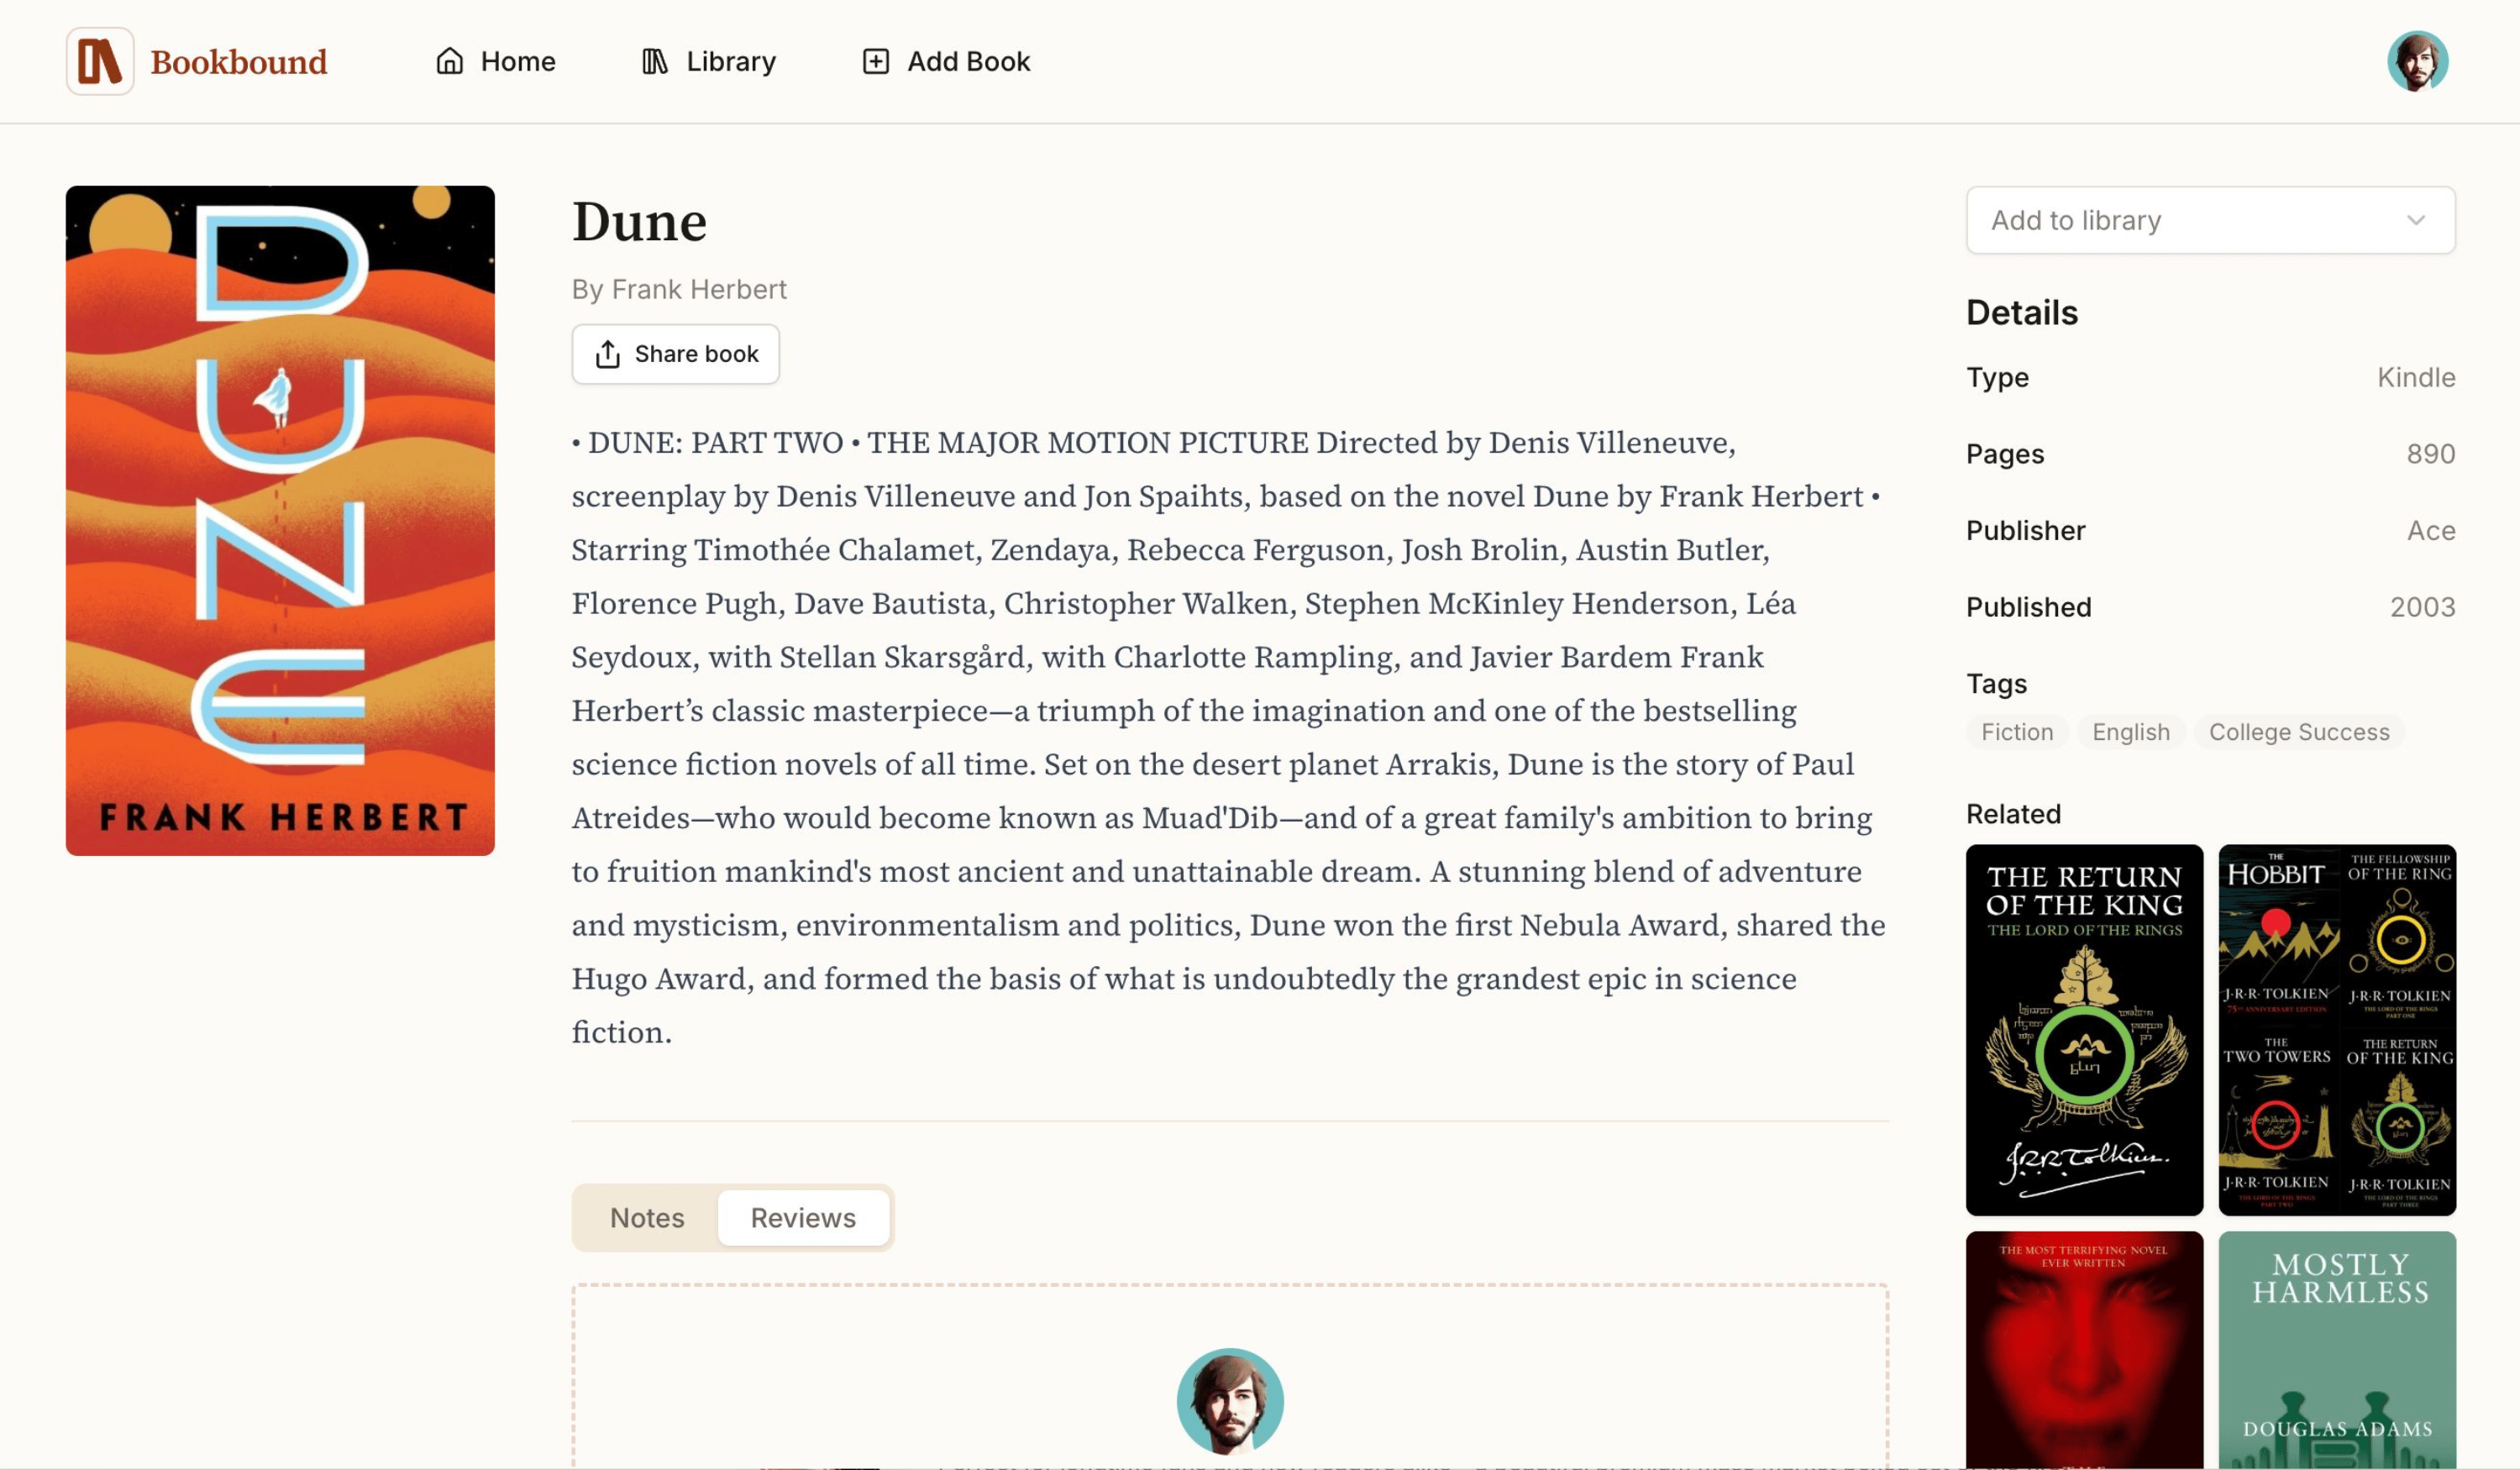The height and width of the screenshot is (1470, 2520).
Task: Click the share upload icon
Action: point(608,354)
